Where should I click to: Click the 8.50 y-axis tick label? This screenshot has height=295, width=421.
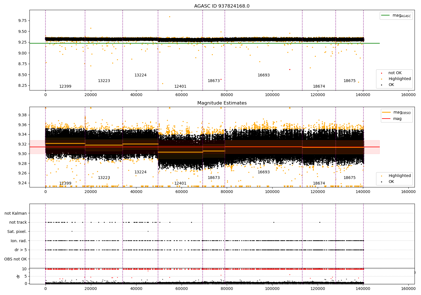tap(22, 75)
